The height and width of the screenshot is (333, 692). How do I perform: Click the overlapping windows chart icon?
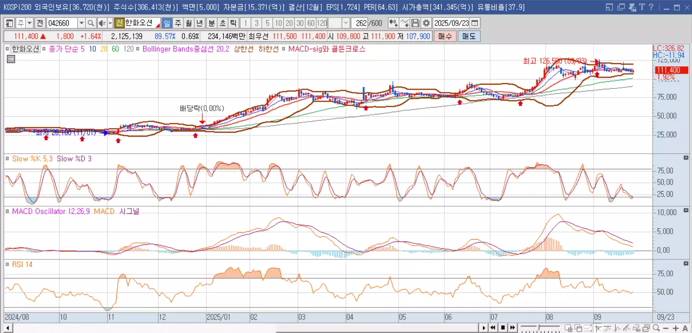(x=578, y=328)
